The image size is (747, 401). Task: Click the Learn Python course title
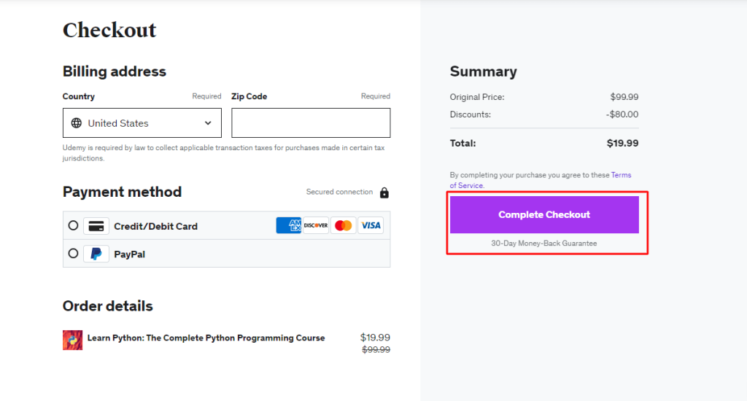206,338
